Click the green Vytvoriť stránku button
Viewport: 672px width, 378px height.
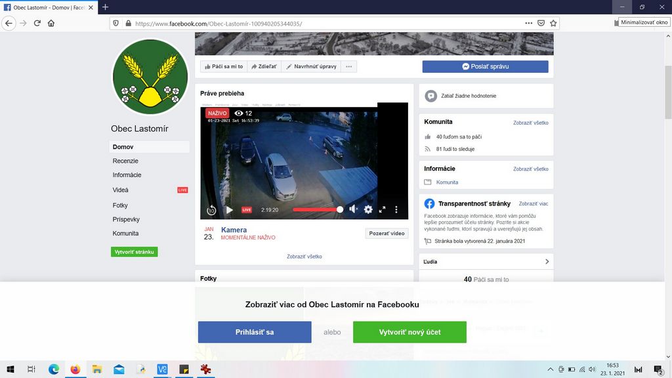tap(134, 251)
